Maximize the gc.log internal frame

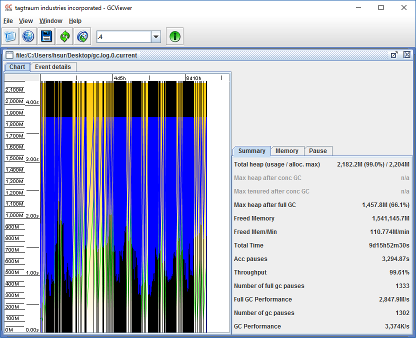click(x=394, y=55)
